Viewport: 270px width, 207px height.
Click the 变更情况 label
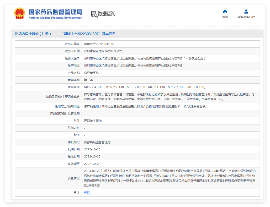point(74,178)
